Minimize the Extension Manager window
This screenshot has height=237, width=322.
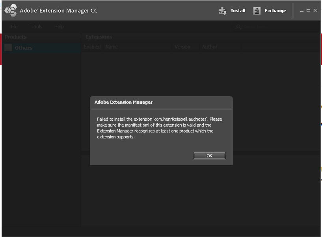point(302,11)
